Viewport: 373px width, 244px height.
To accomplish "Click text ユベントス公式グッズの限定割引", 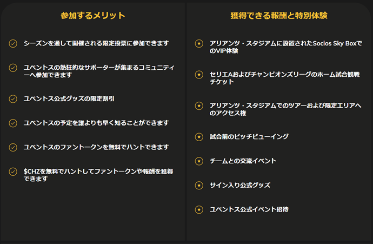I will pos(69,98).
